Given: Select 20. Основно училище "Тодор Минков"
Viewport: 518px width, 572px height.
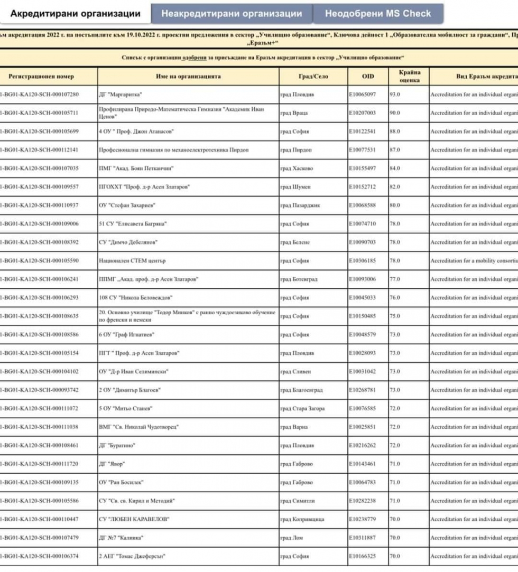Looking at the screenshot, I should [x=187, y=316].
